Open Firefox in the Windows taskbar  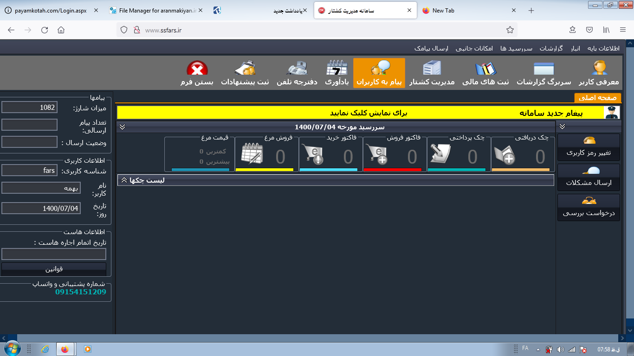[65, 349]
